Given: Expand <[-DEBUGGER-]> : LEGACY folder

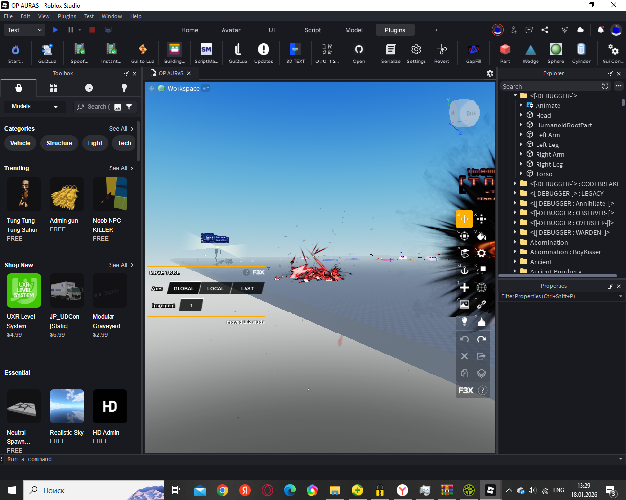Looking at the screenshot, I should 515,193.
